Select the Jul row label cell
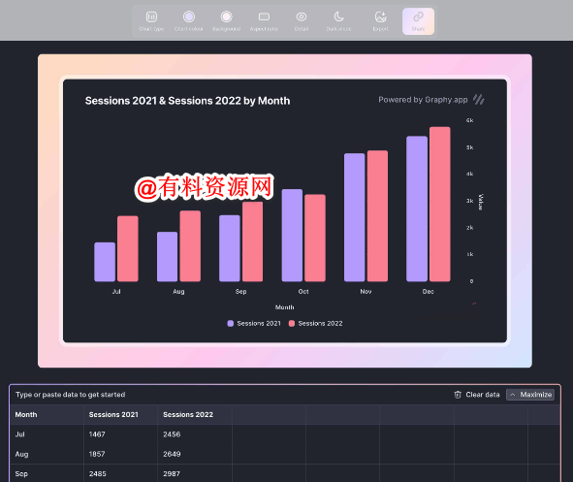 47,434
